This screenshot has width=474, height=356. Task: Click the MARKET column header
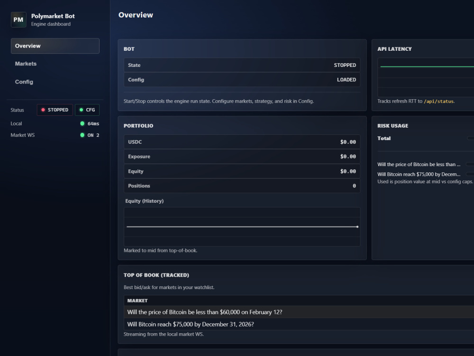click(x=137, y=300)
